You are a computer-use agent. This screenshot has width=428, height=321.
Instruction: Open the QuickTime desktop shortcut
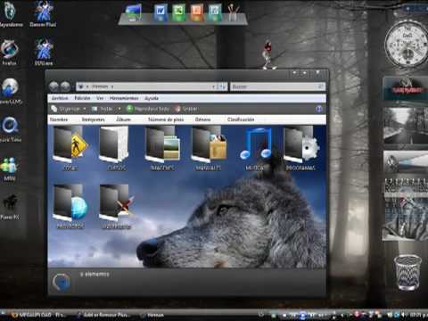pyautogui.click(x=11, y=129)
